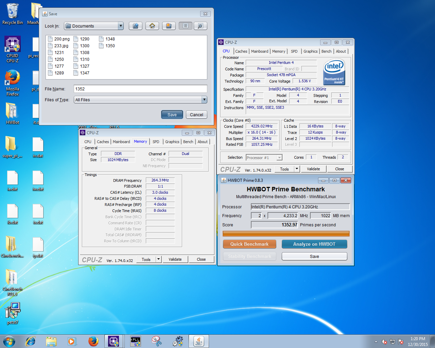Image resolution: width=435 pixels, height=348 pixels.
Task: Open Caches tab in right CPU-Z window
Action: tap(241, 51)
